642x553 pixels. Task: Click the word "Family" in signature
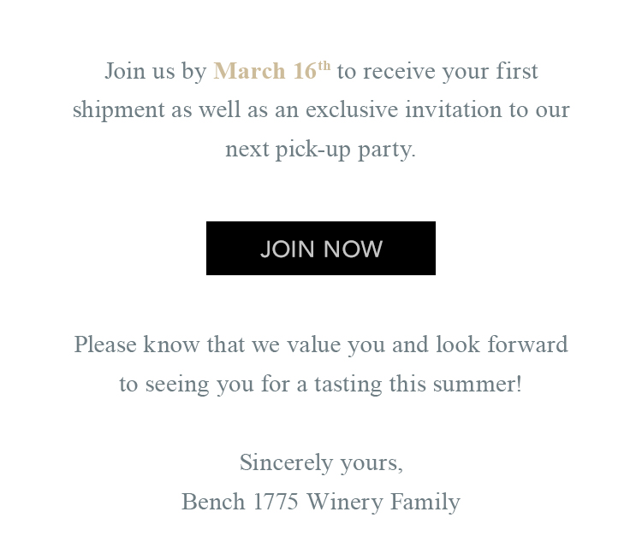(425, 503)
